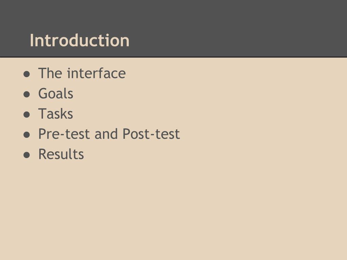Click the 'Pre-test and Post-test' line
This screenshot has width=347, height=260.
(109, 134)
